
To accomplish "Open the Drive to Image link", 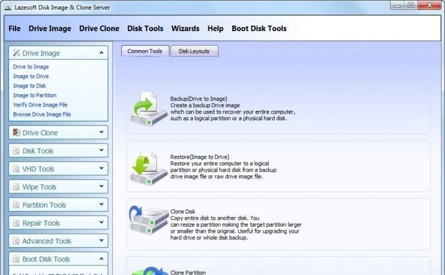I will pyautogui.click(x=31, y=67).
